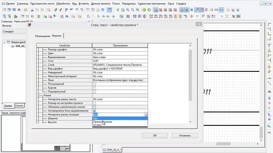The width and height of the screenshot is (273, 153).
Task: Click the first magnet snap icon
Action: 197,10
